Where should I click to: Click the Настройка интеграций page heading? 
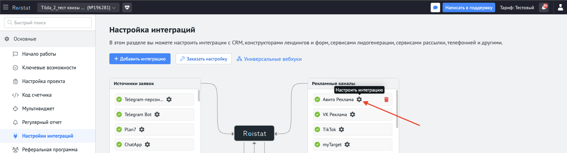[152, 30]
